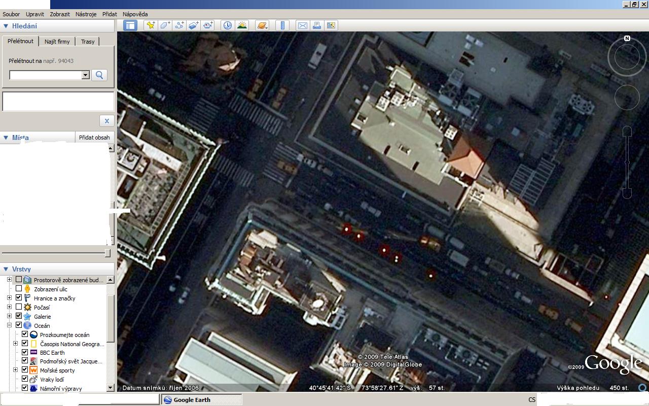
Task: Expand the Časopis National Geographic node
Action: point(15,344)
